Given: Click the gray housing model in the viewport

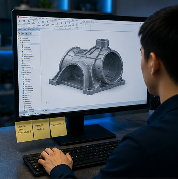Looking at the screenshot, I should tap(87, 67).
